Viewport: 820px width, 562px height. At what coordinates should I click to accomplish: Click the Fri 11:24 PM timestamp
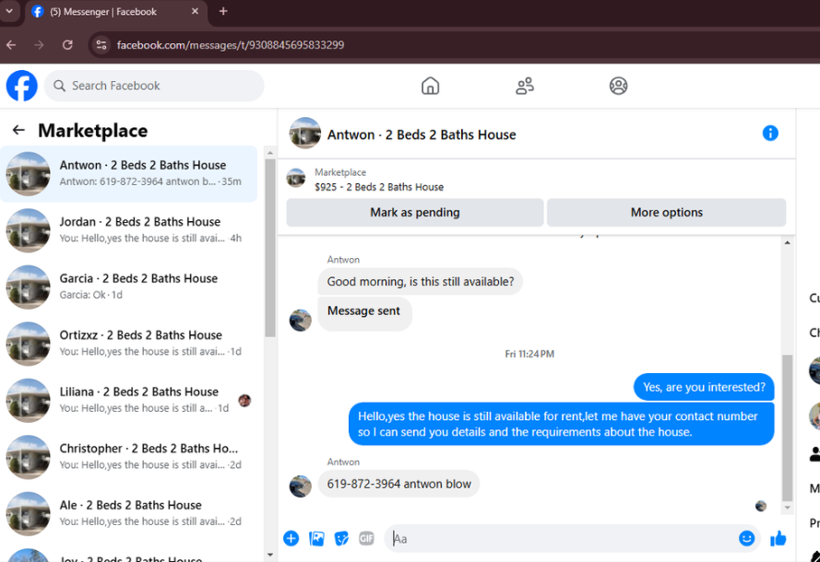coord(529,354)
